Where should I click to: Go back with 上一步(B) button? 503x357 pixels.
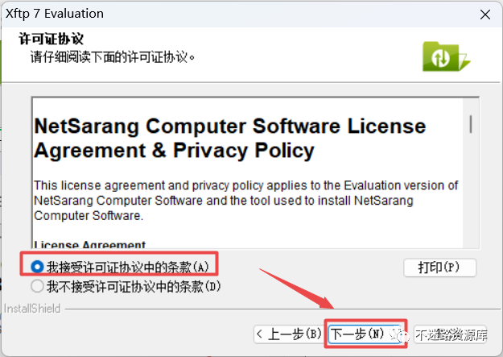tap(289, 334)
